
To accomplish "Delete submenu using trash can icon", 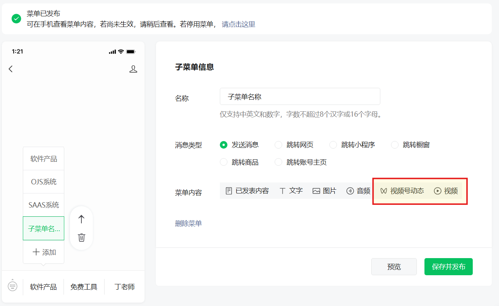I will pyautogui.click(x=81, y=238).
